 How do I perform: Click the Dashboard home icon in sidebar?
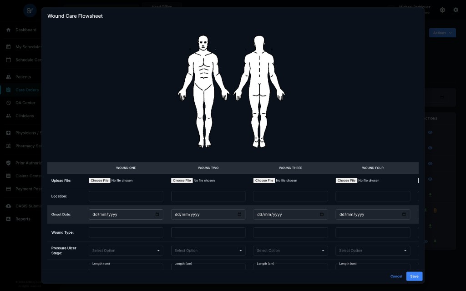pyautogui.click(x=8, y=30)
